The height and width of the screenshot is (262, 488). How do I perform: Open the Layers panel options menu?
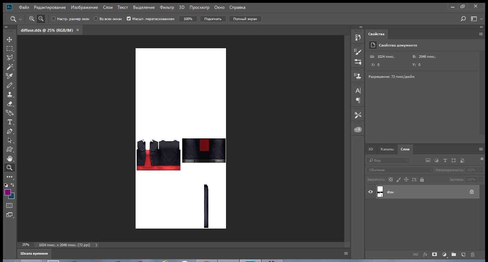point(481,149)
